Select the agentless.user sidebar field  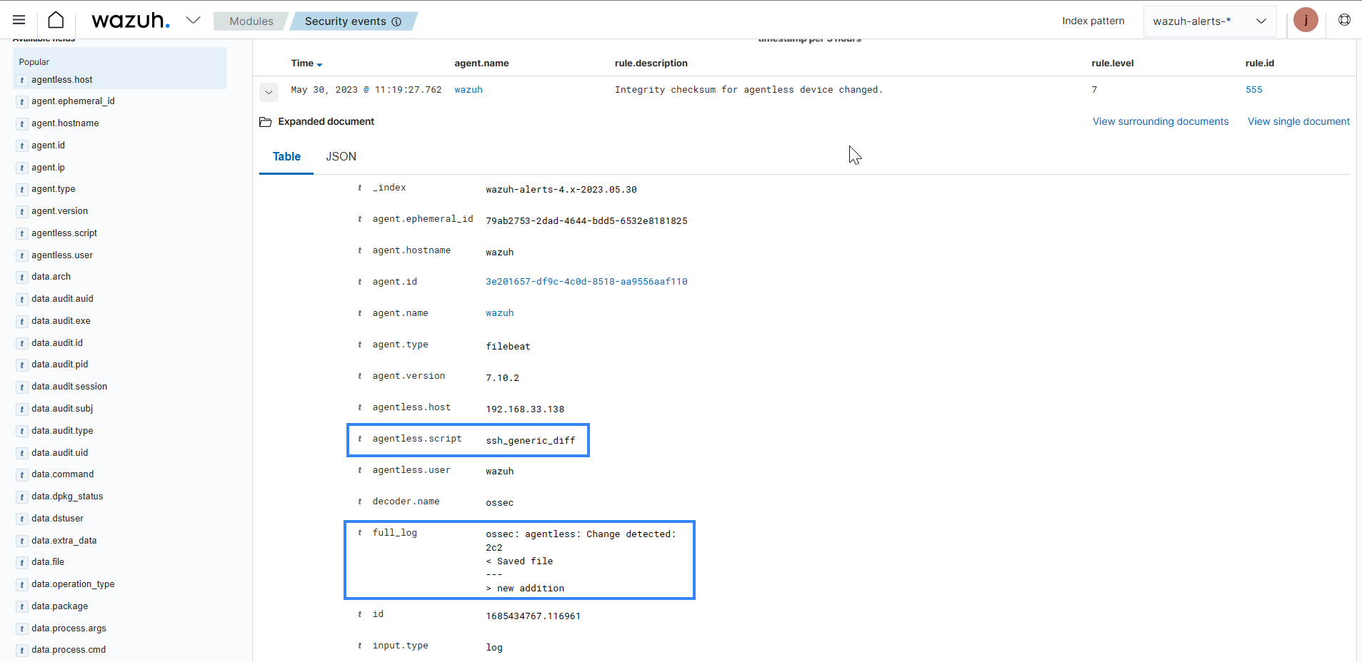62,255
